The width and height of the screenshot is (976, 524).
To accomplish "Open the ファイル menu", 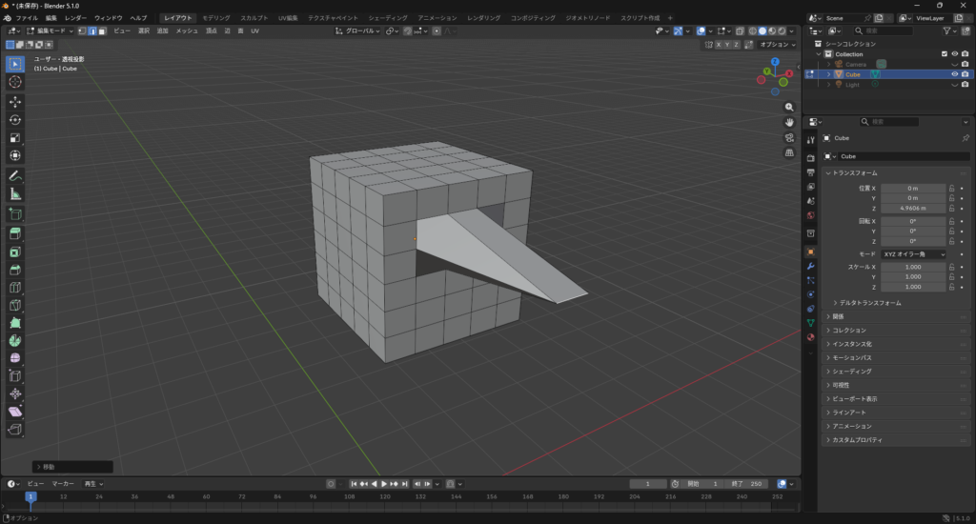I will (27, 18).
